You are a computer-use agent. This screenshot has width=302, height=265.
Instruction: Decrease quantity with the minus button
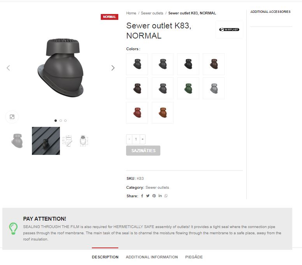[x=129, y=139]
